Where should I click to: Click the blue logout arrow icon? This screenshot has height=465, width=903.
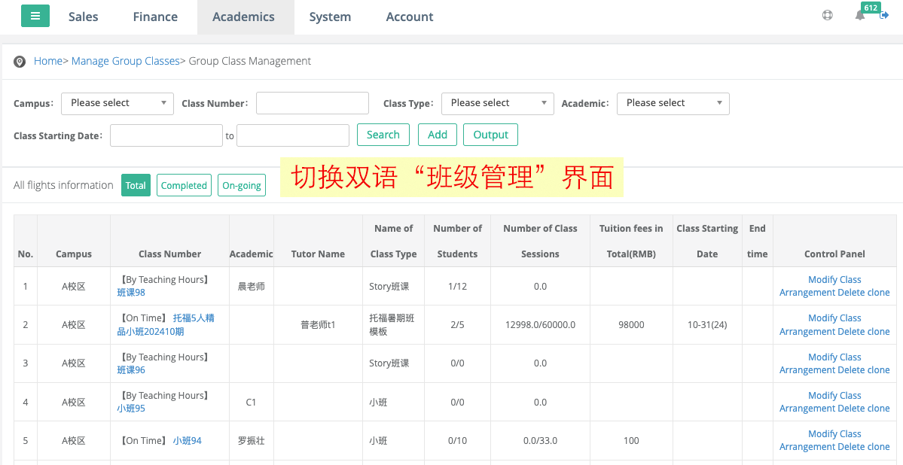[x=884, y=15]
